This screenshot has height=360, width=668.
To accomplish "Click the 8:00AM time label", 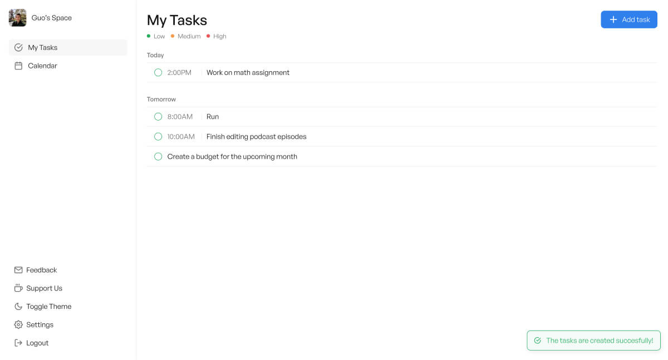I will (x=180, y=117).
